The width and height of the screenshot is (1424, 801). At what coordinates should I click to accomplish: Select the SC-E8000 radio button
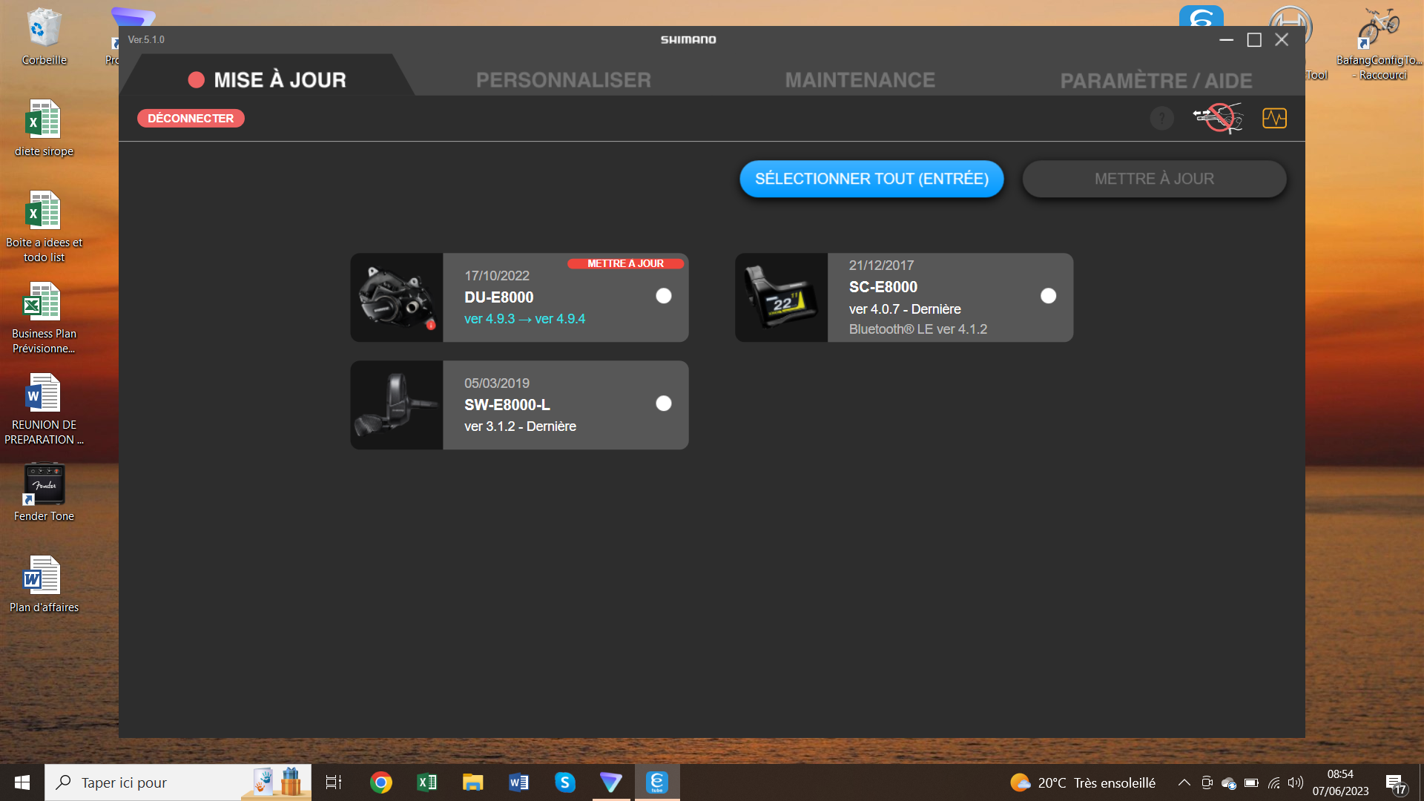point(1048,296)
